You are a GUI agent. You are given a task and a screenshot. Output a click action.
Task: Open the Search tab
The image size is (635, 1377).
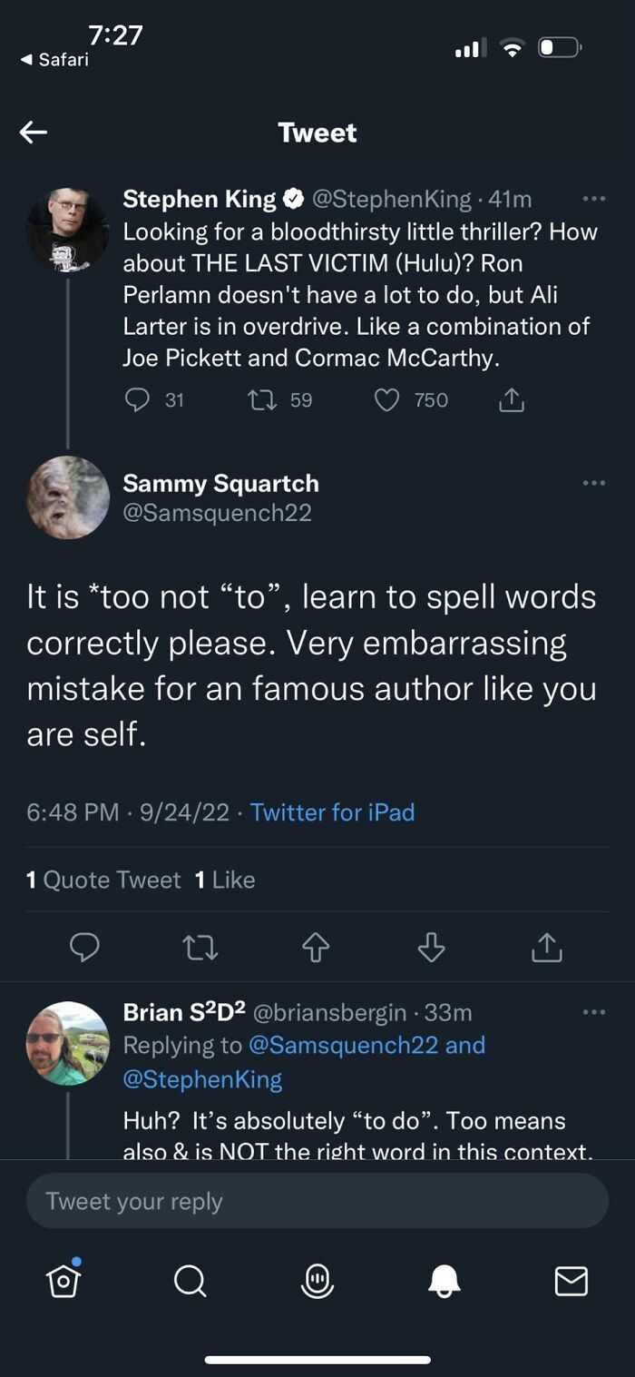pos(190,1281)
